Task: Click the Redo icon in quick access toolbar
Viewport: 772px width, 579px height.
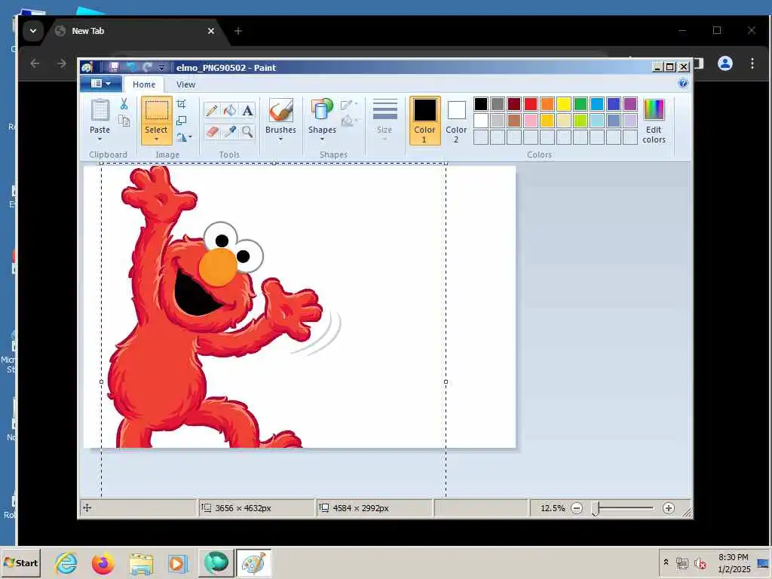Action: (x=147, y=67)
